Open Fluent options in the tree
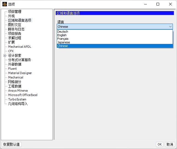Image resolution: width=177 pixels, height=149 pixels. [12, 69]
